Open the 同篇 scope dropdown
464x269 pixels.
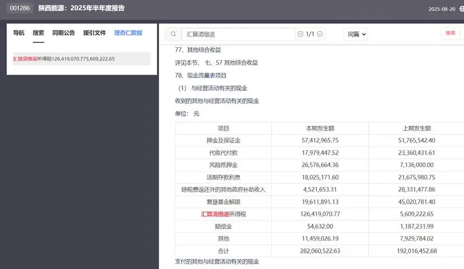[x=356, y=35]
